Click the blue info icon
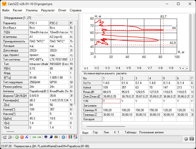 (x=63, y=137)
